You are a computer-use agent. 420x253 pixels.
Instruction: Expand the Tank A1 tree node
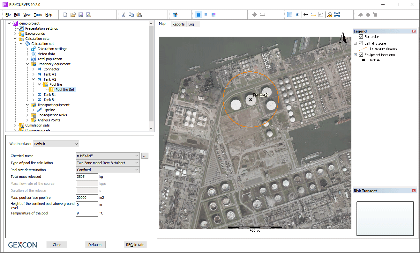pos(33,74)
